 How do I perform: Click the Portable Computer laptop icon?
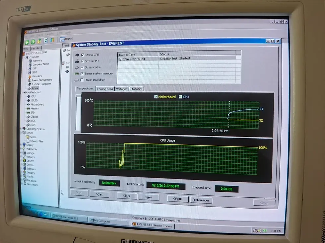[x=30, y=84]
